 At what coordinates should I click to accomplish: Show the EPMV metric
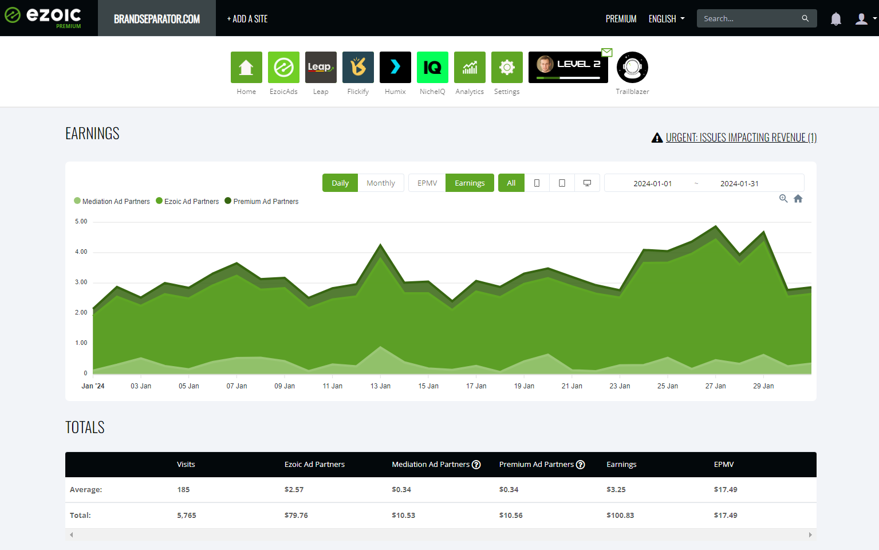[x=427, y=183]
